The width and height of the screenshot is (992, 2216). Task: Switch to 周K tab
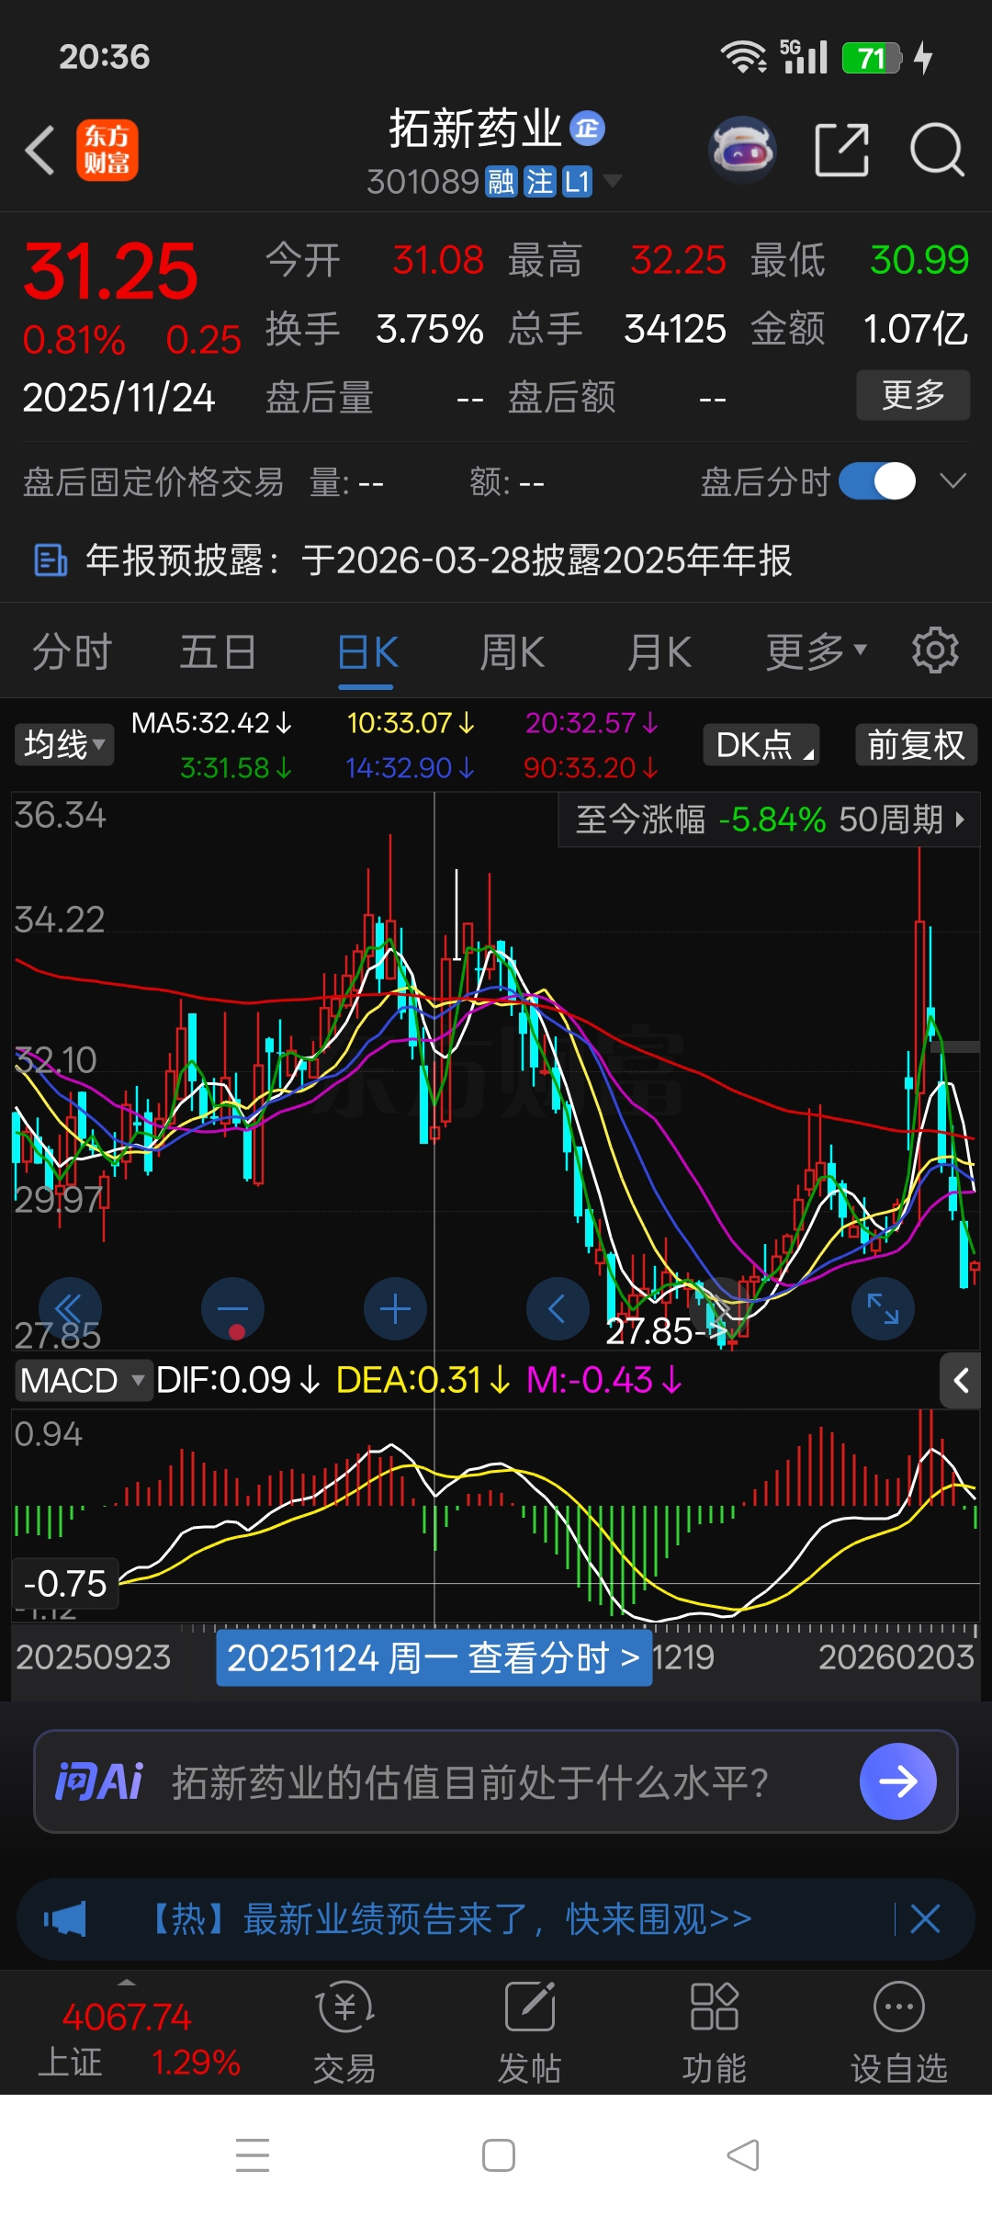[513, 653]
